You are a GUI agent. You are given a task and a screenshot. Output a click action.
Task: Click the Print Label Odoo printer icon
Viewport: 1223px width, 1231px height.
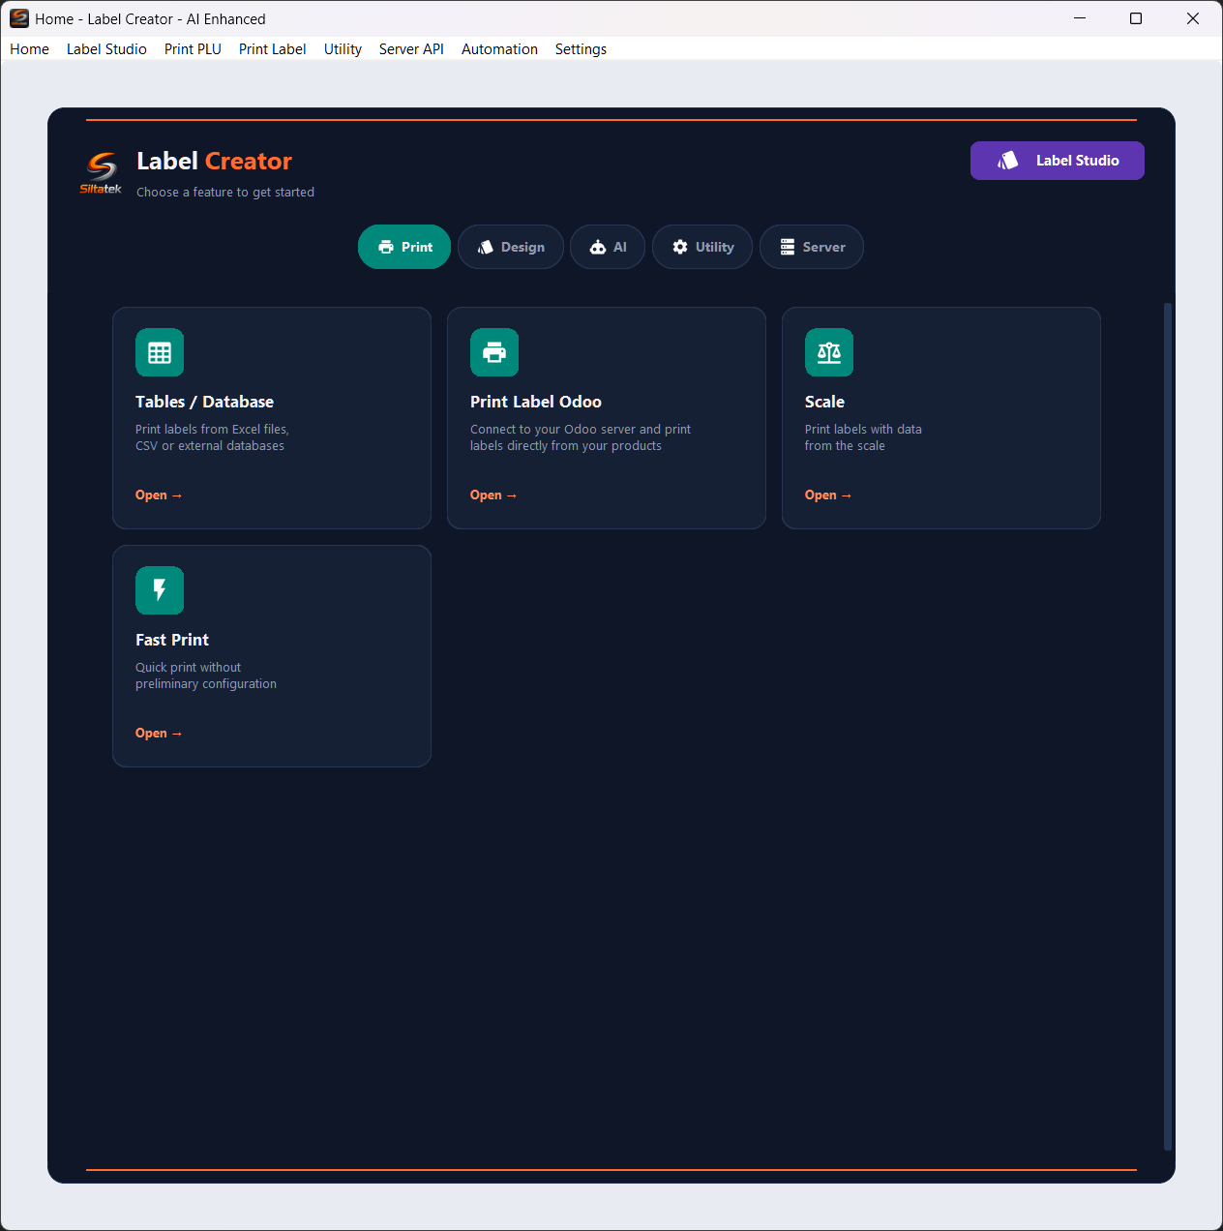pyautogui.click(x=494, y=352)
